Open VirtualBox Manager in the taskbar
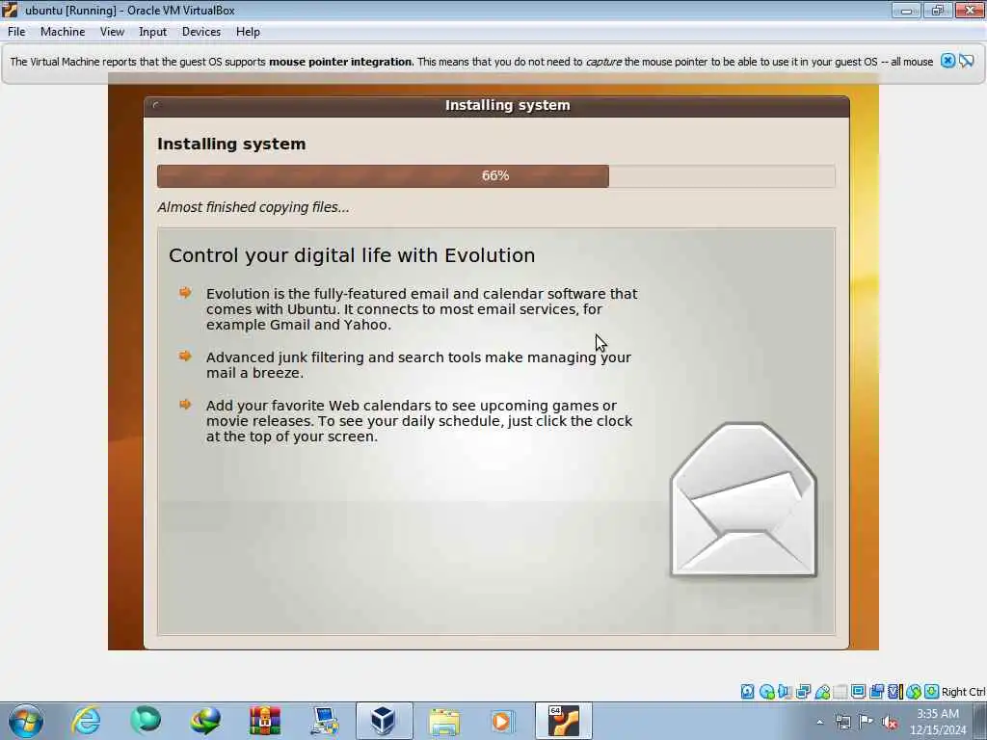This screenshot has width=987, height=740. (384, 721)
